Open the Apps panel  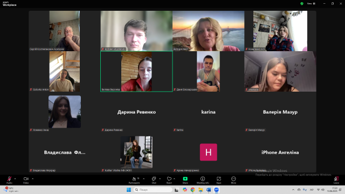pyautogui.click(x=219, y=179)
